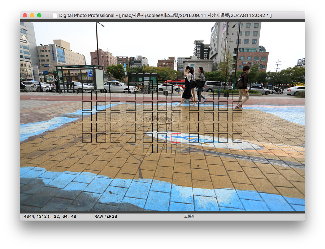325x249 pixels.
Task: Click the white advertisement panel at bus shelter
Action: (99, 79)
